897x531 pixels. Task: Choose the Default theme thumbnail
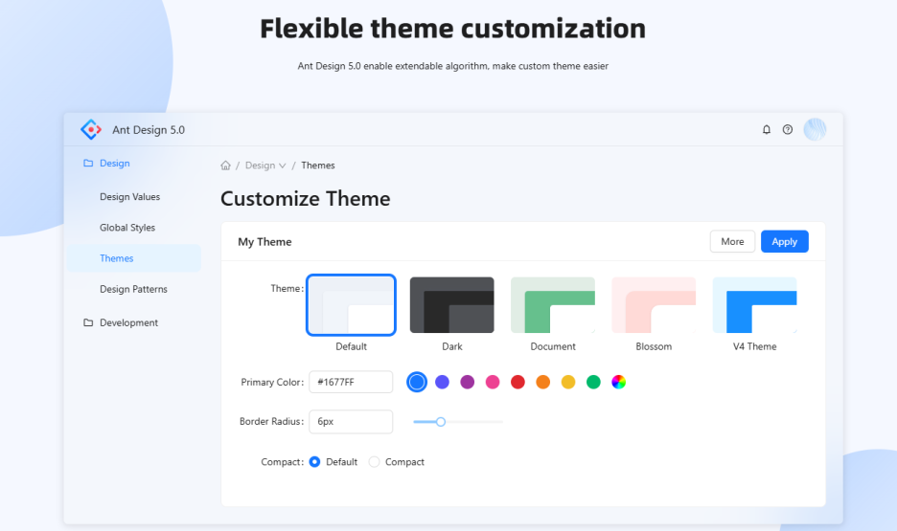click(352, 305)
